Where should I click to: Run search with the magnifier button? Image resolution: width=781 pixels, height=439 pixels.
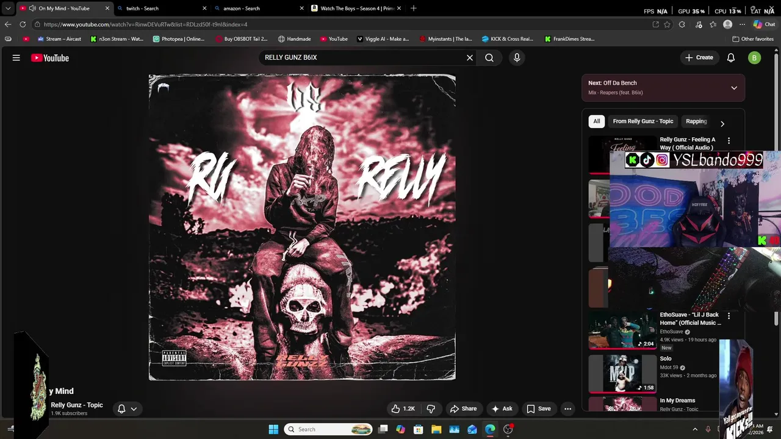(489, 57)
